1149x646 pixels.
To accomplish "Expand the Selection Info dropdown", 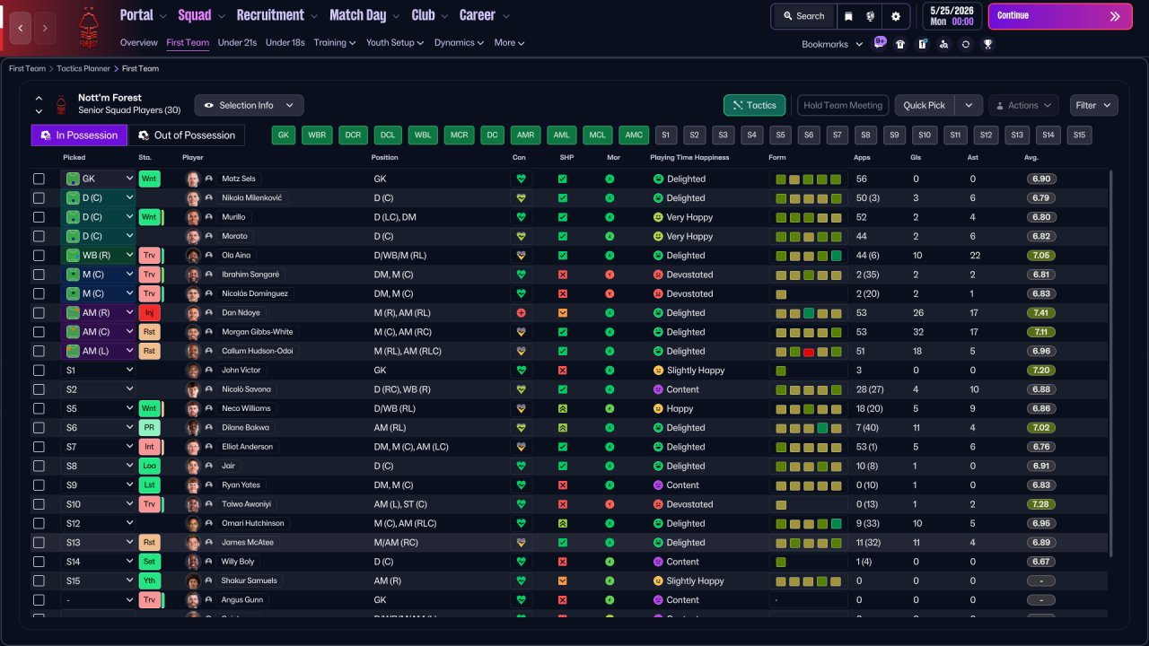I will [x=249, y=105].
